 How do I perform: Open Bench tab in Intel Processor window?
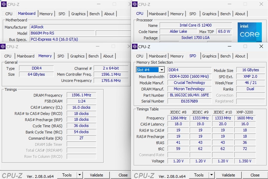225,14
